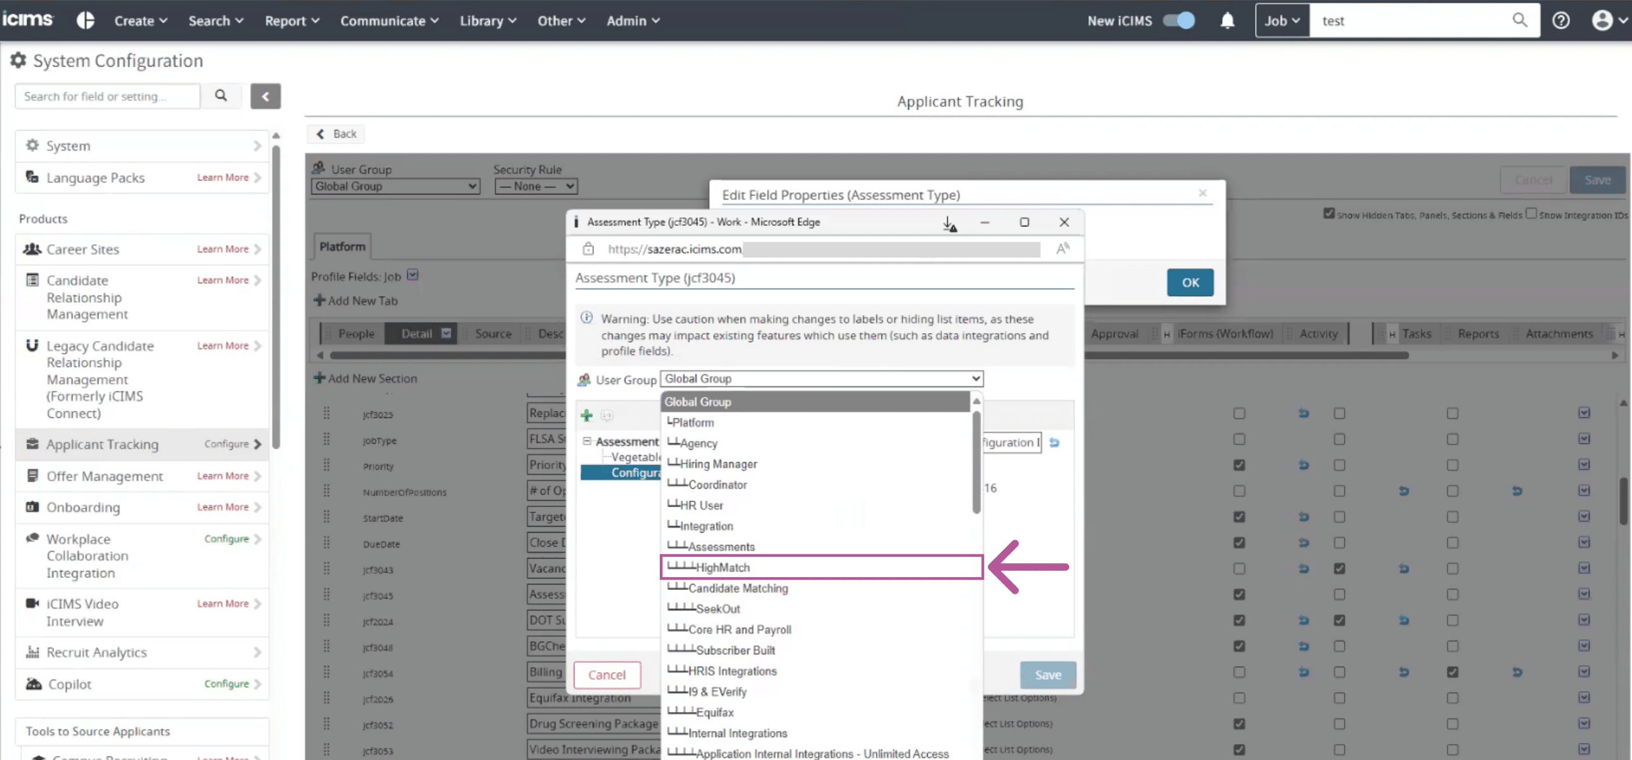Click the Back button
The image size is (1632, 760).
(x=337, y=134)
